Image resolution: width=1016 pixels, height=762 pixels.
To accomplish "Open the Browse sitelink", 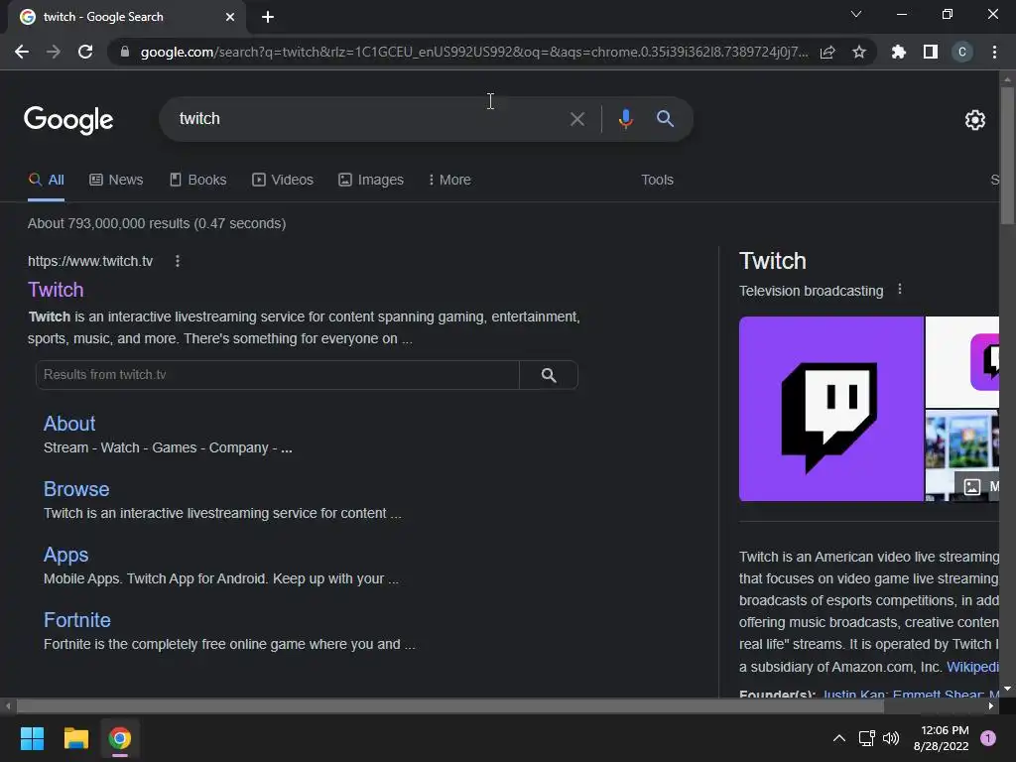I will 76,489.
